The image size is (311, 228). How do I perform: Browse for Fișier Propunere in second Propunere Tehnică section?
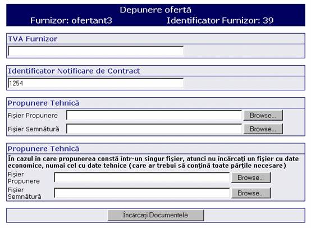tap(251, 177)
